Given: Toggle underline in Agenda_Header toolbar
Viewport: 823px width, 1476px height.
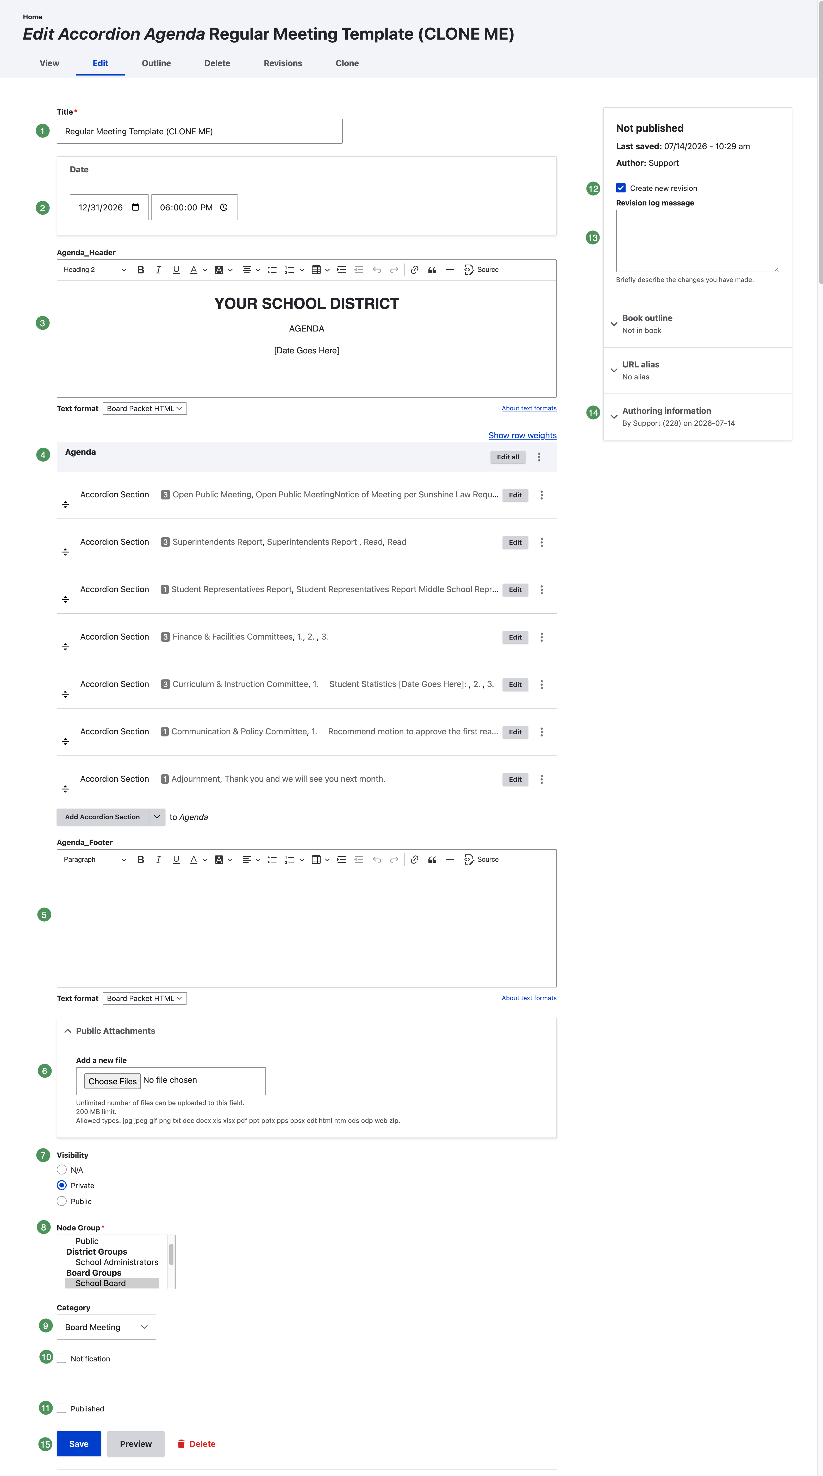Looking at the screenshot, I should click(176, 270).
